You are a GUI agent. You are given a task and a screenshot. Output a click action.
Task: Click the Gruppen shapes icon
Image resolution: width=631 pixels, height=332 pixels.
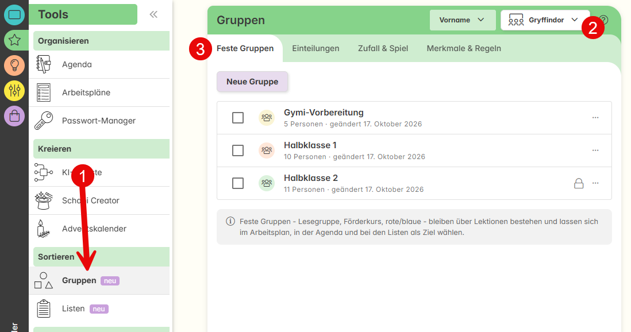(x=44, y=280)
